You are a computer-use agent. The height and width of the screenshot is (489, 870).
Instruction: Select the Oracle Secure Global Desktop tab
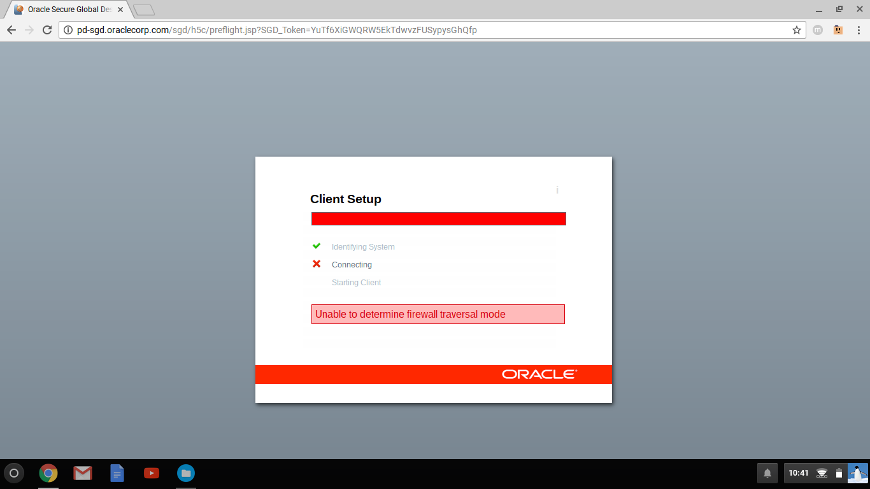(68, 10)
